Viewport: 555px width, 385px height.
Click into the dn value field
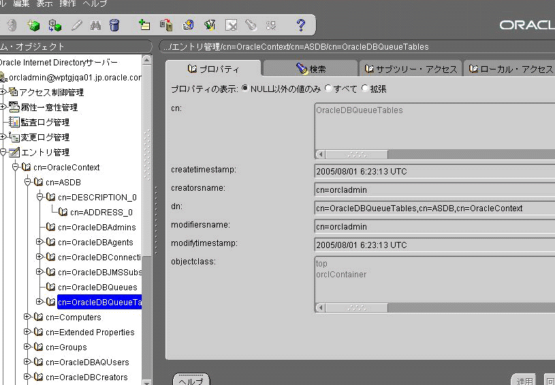pos(435,209)
